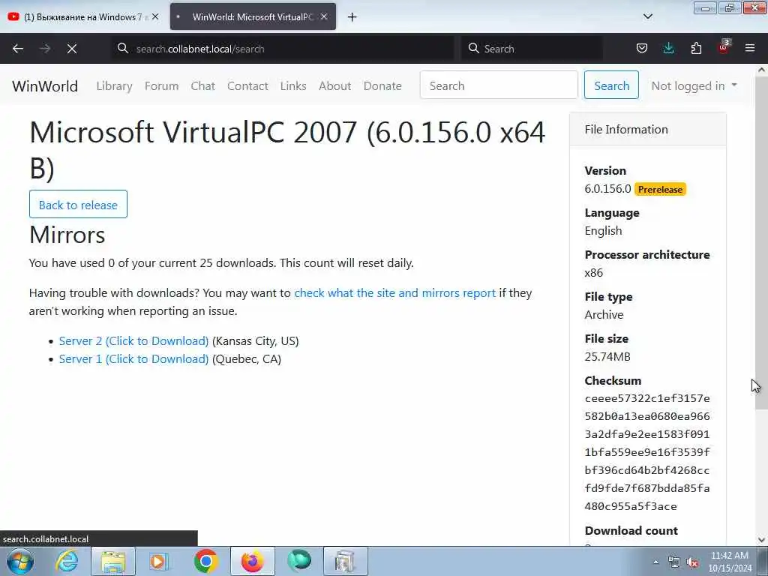Open the About nav item

[335, 85]
